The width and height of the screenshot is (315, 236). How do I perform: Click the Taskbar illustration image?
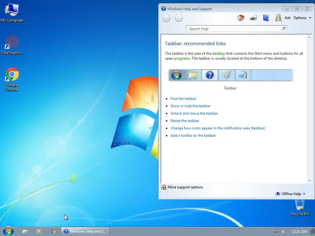pos(230,75)
